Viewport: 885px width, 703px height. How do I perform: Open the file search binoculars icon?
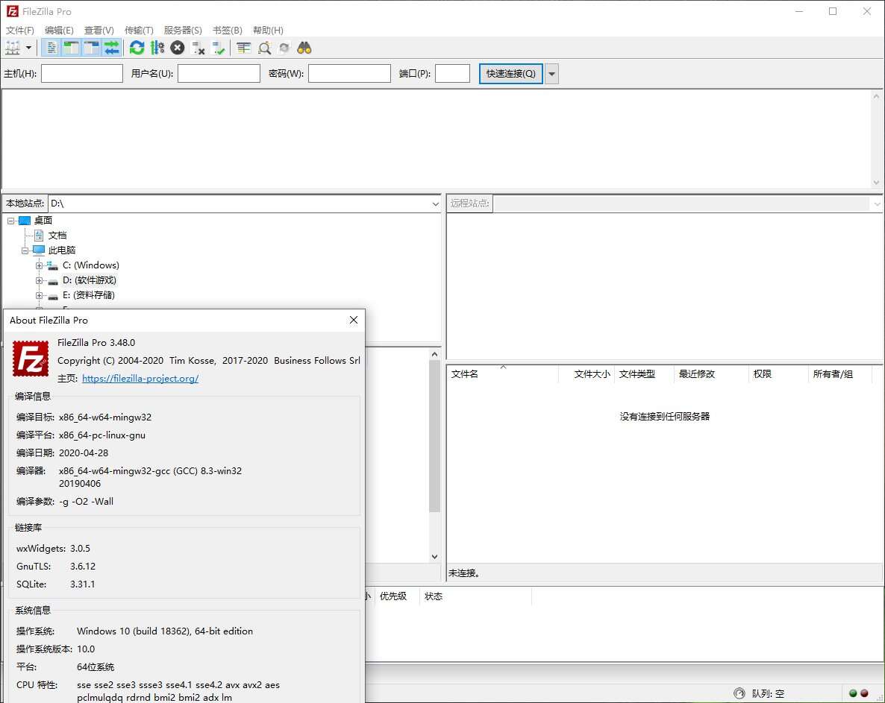pos(303,47)
